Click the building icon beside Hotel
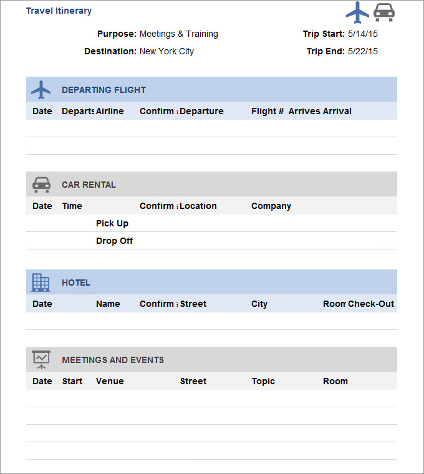424x474 pixels. click(41, 283)
